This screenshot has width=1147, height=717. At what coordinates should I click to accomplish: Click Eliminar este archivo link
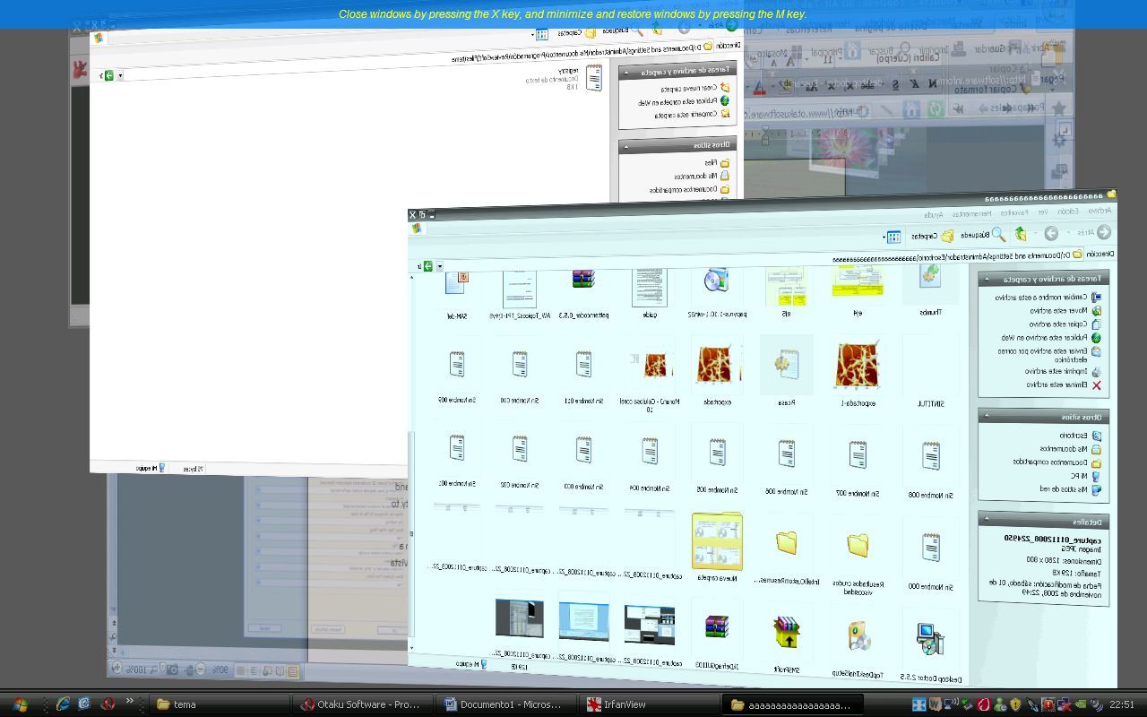click(x=1064, y=384)
